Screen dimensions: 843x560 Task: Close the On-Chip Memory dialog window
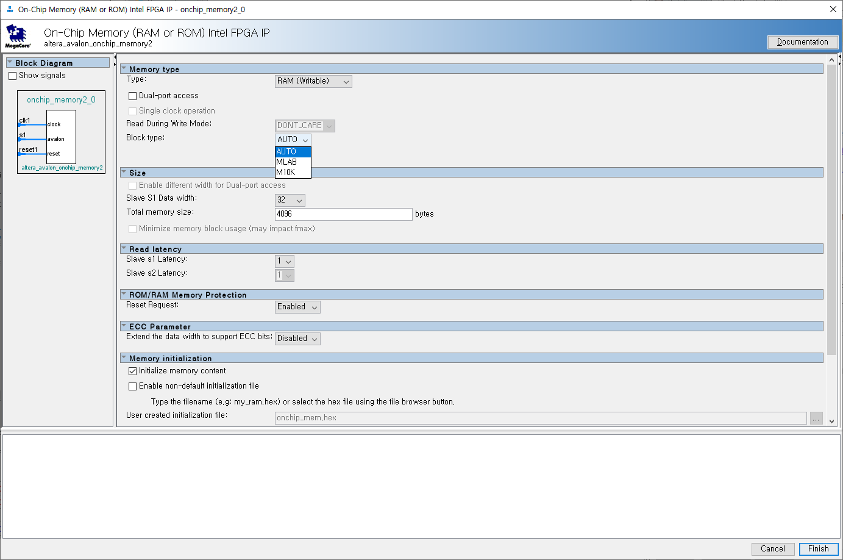(x=833, y=9)
